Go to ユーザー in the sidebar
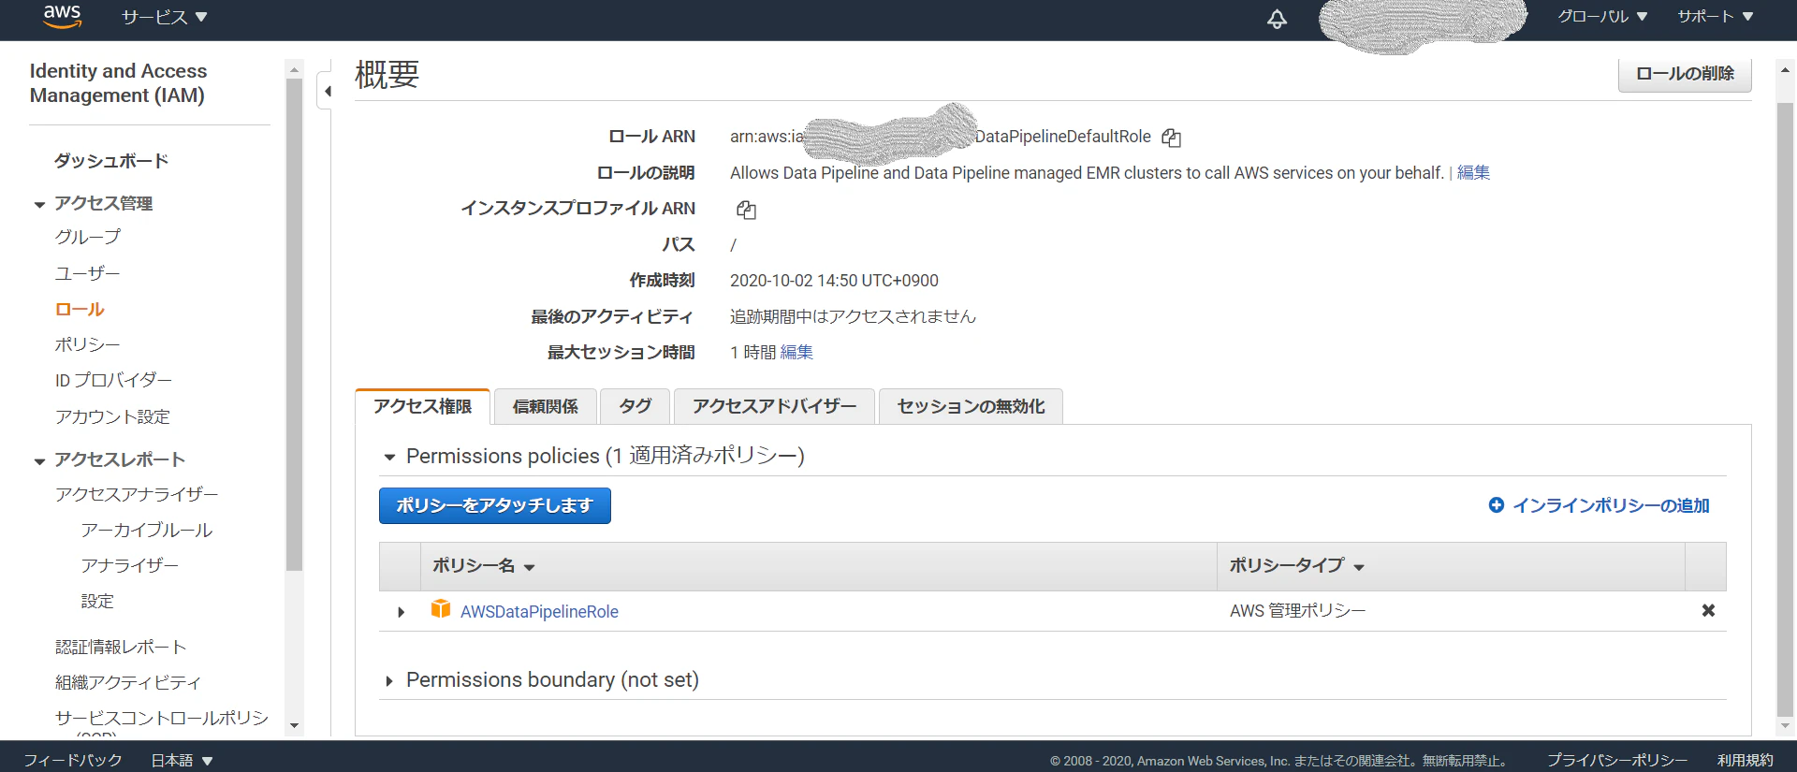This screenshot has height=772, width=1797. tap(88, 273)
